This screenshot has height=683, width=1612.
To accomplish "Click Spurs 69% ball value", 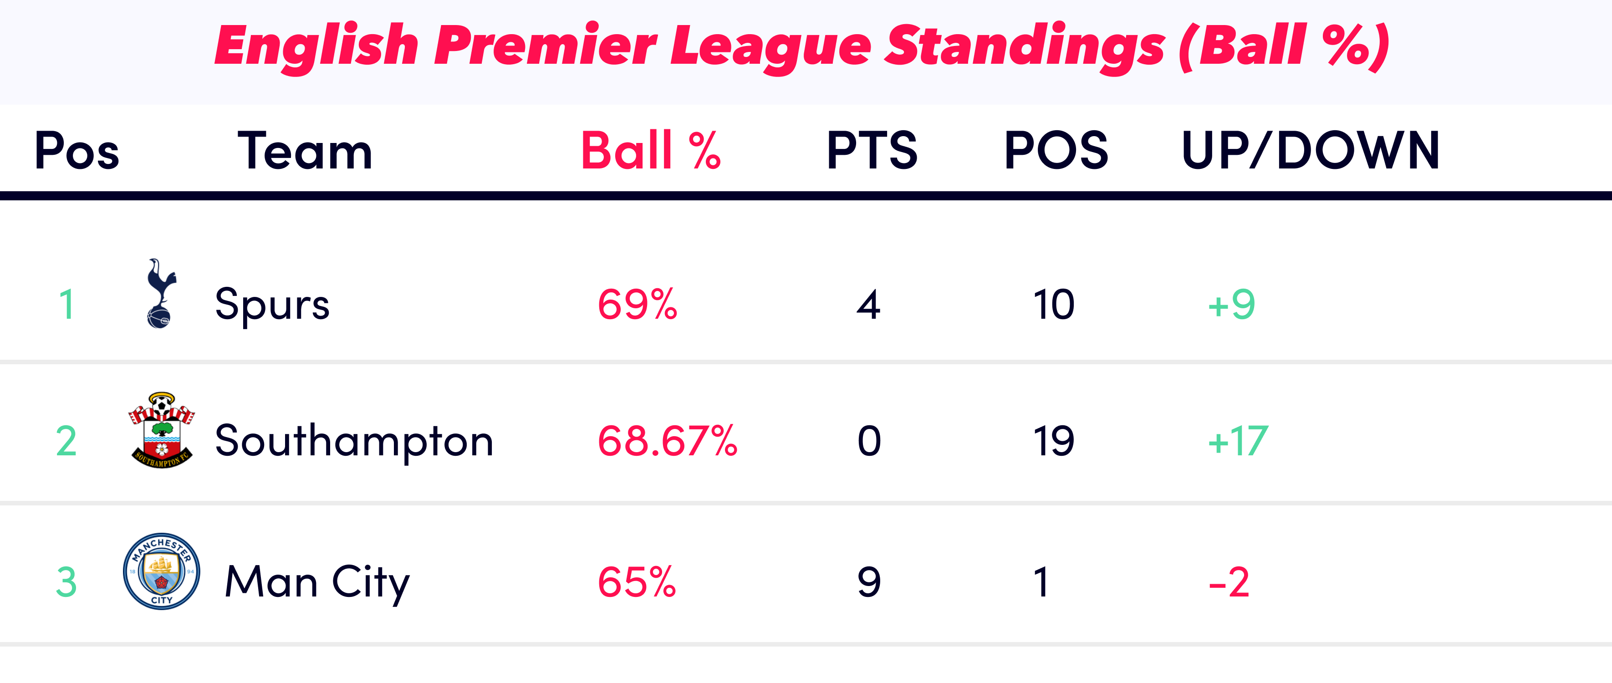I will pos(638,305).
